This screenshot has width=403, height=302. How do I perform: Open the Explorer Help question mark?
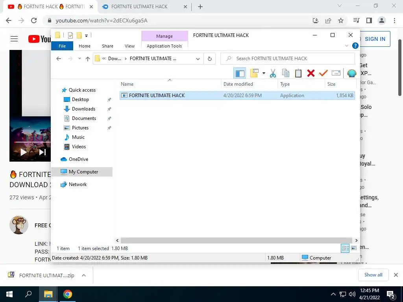pos(355,46)
